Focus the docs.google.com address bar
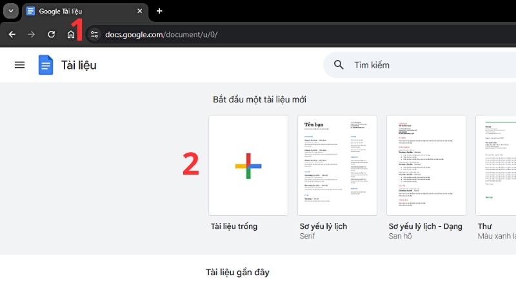 click(x=301, y=34)
